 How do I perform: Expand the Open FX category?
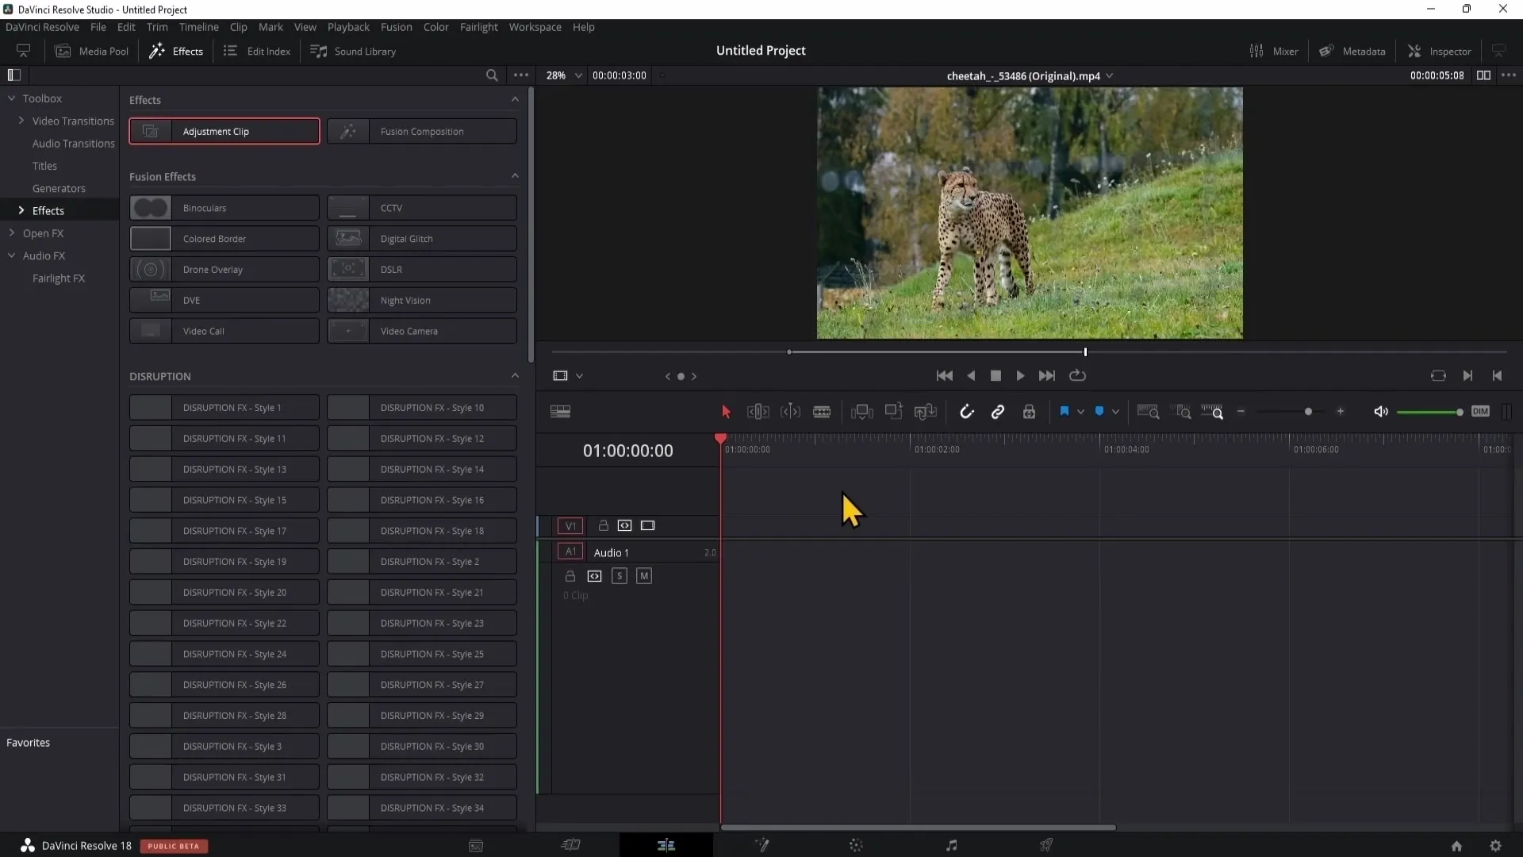tap(12, 233)
